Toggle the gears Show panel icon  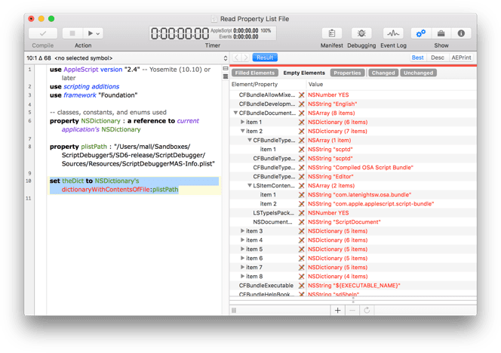pos(421,33)
